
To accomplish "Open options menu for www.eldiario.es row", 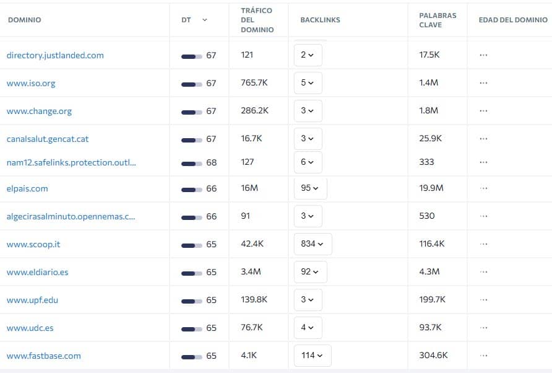I will coord(483,271).
